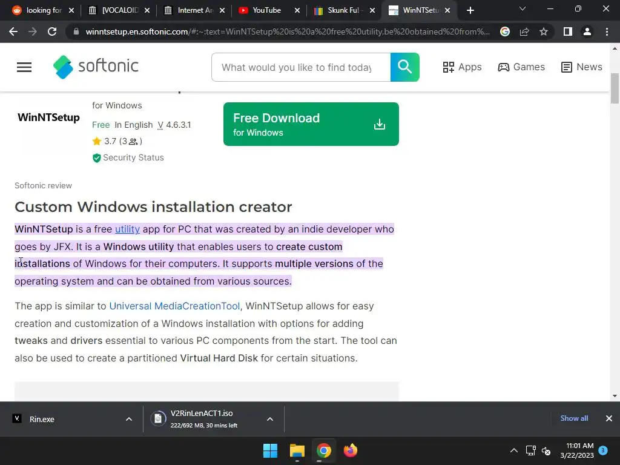Follow the 'utility' link
The height and width of the screenshot is (465, 620).
point(127,229)
